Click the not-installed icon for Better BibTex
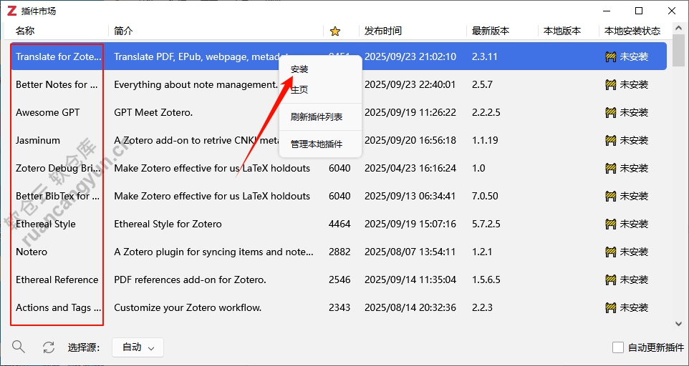The height and width of the screenshot is (366, 689). (610, 197)
